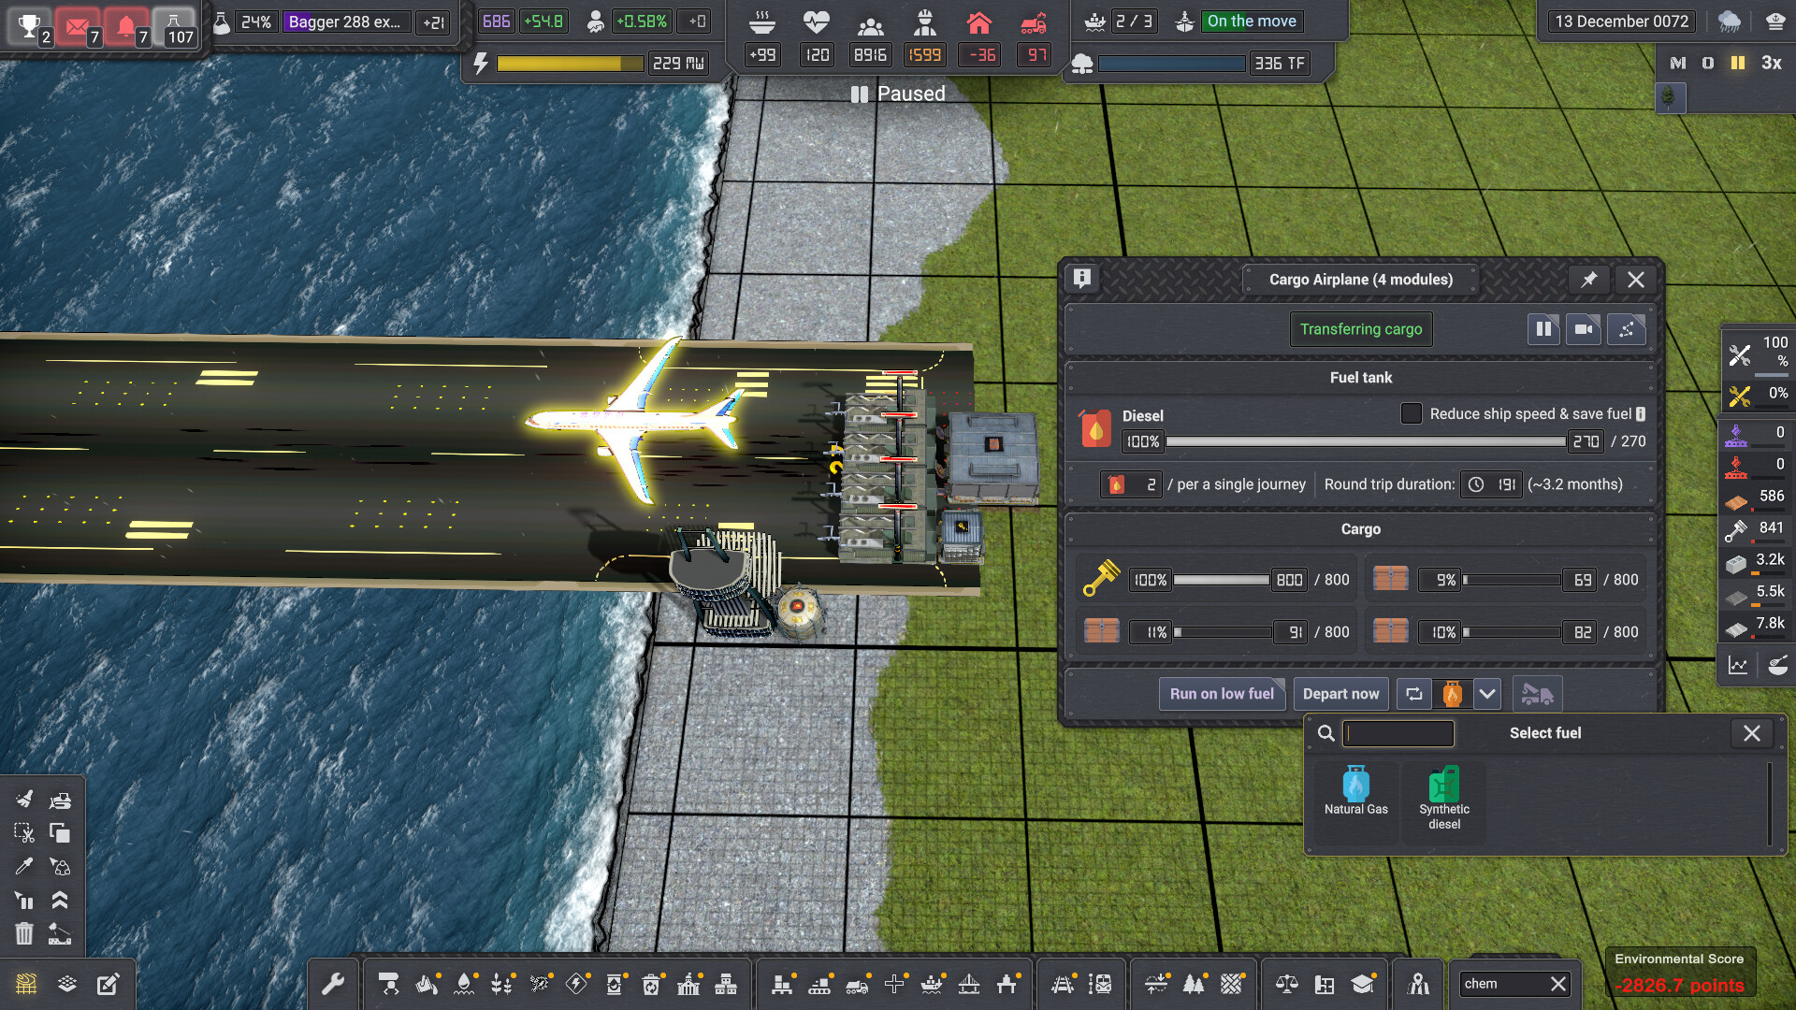Select the delete trash tool

(x=24, y=932)
